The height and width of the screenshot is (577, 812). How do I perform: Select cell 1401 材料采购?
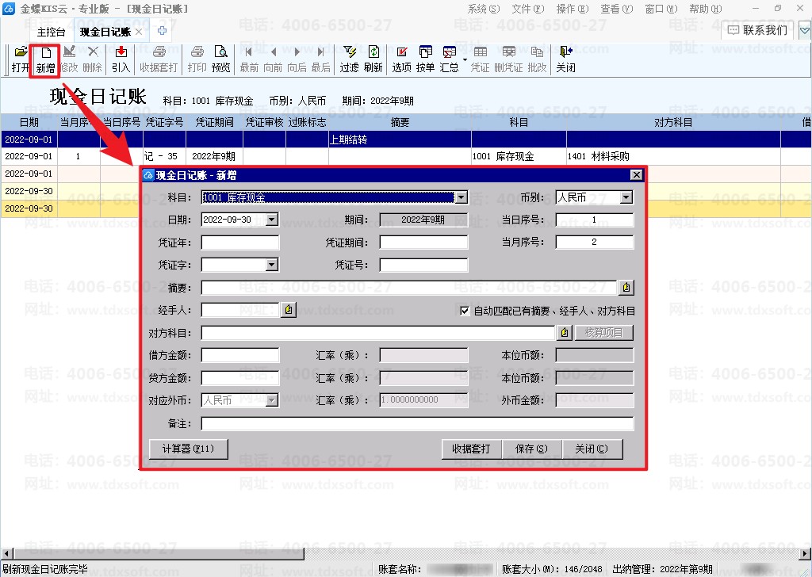tap(673, 156)
